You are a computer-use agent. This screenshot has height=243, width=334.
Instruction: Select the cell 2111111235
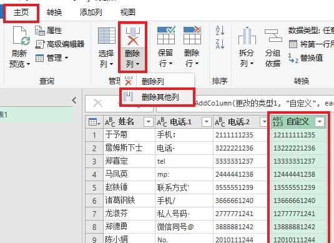pos(240,135)
